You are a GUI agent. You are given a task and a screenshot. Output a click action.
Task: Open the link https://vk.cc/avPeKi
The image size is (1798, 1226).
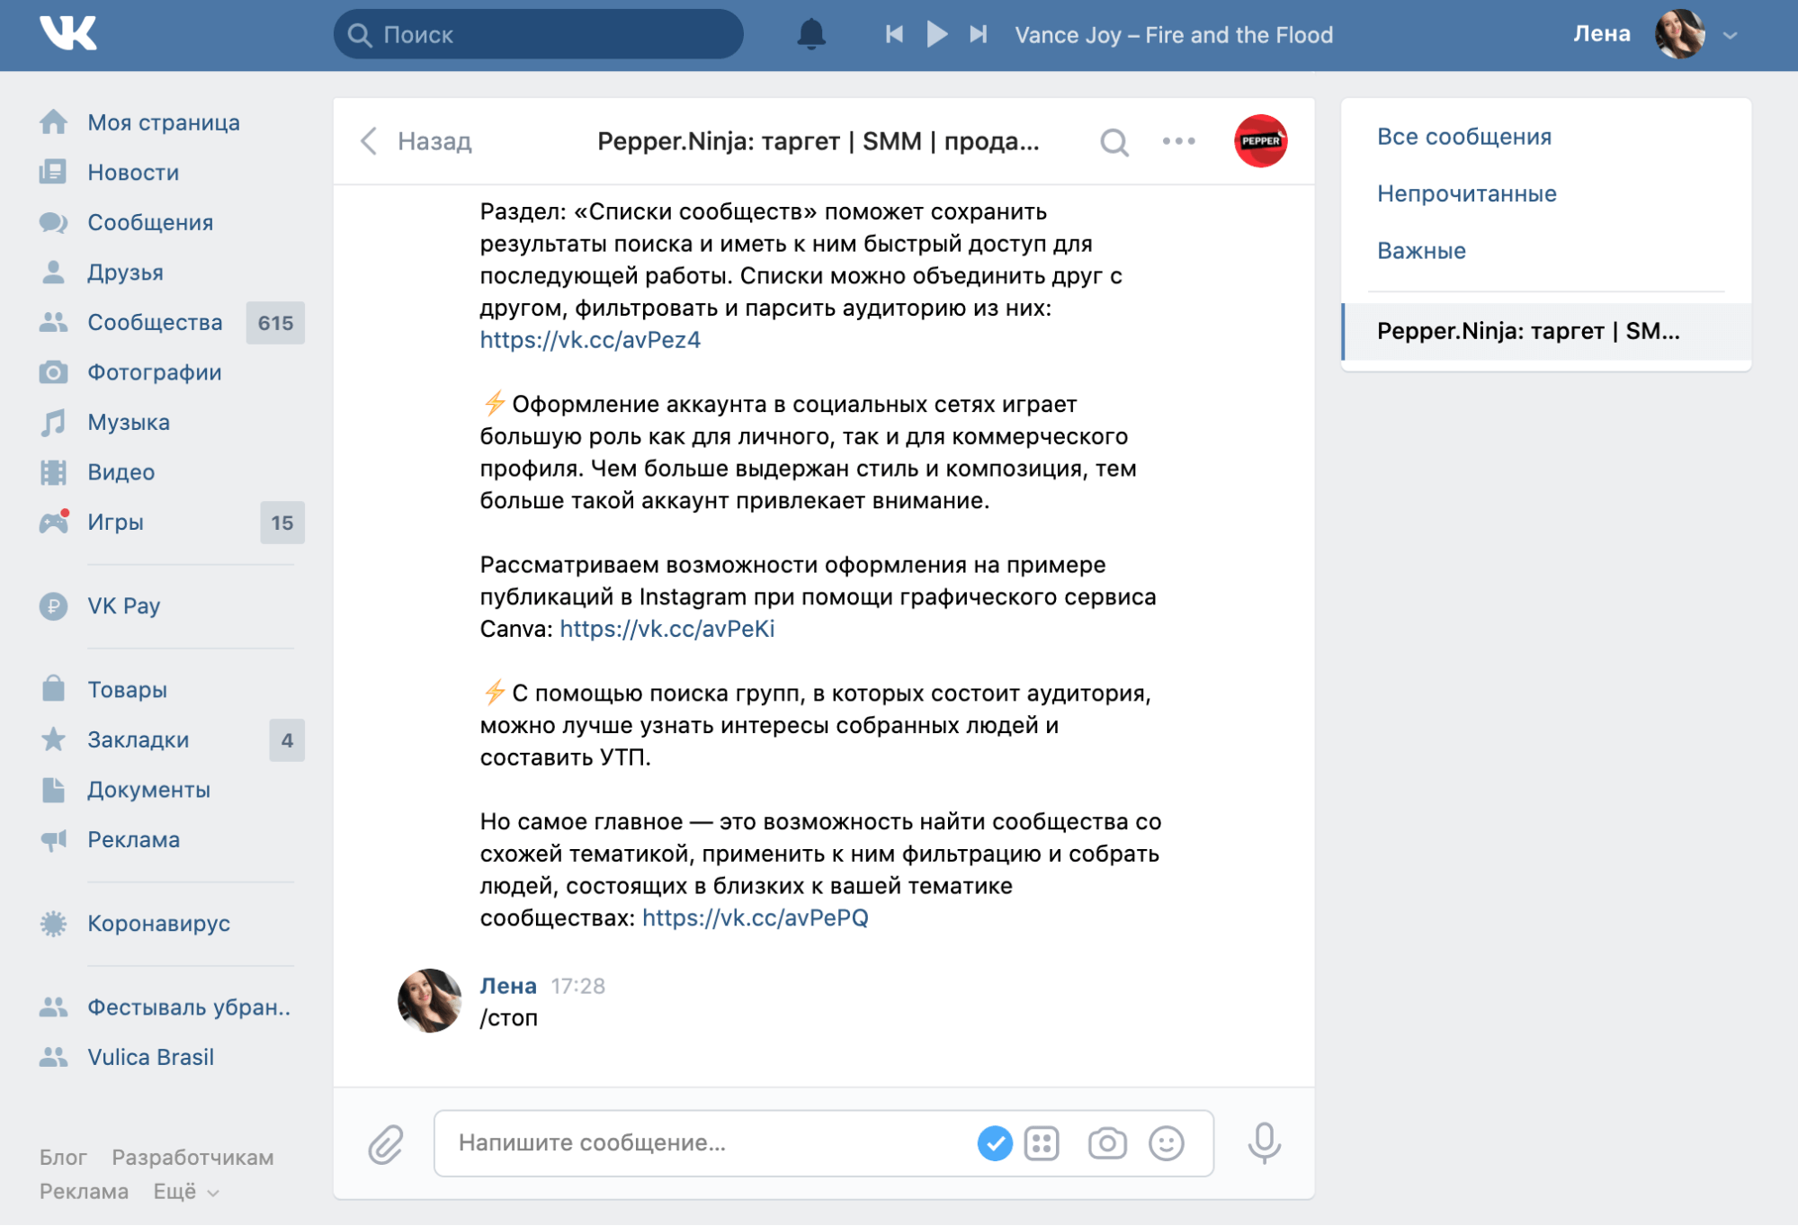click(667, 629)
